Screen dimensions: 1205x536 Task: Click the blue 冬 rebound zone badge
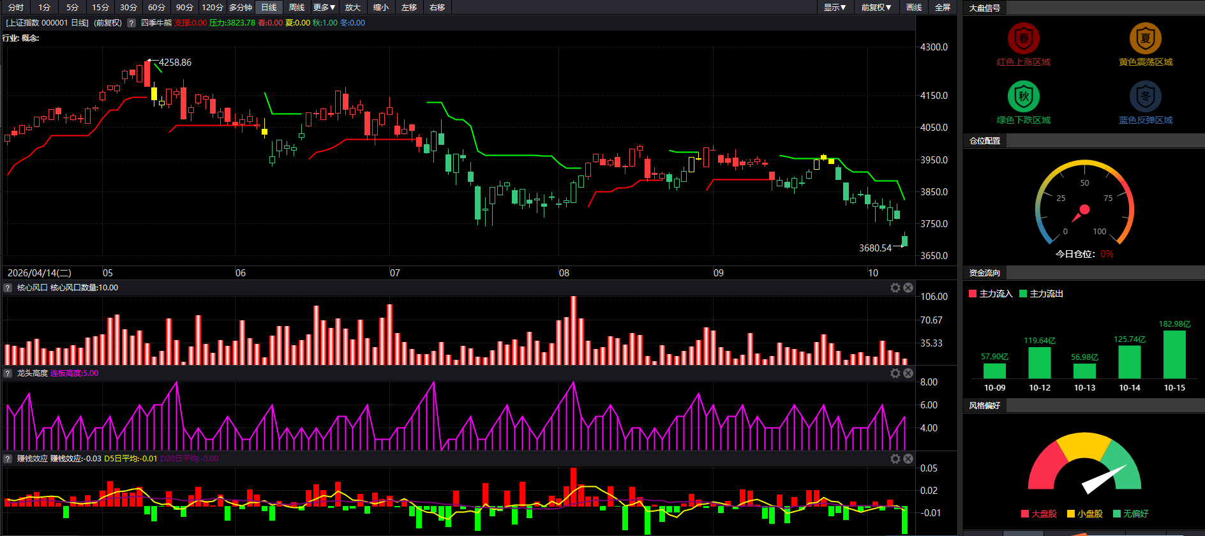click(1146, 96)
